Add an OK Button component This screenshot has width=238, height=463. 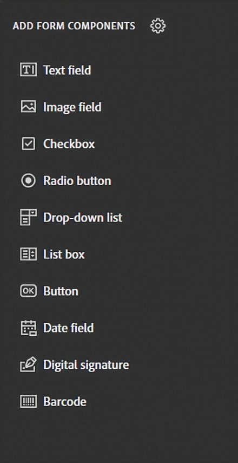(x=49, y=291)
